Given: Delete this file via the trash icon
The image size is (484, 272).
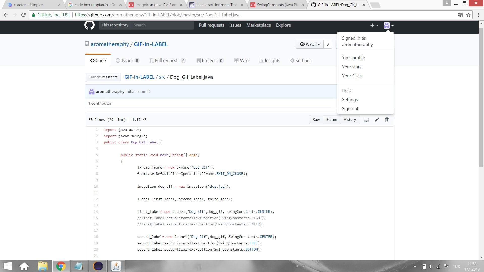Looking at the screenshot, I should 387,120.
